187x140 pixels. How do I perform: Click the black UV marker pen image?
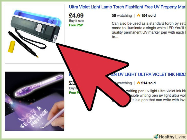(x=23, y=44)
